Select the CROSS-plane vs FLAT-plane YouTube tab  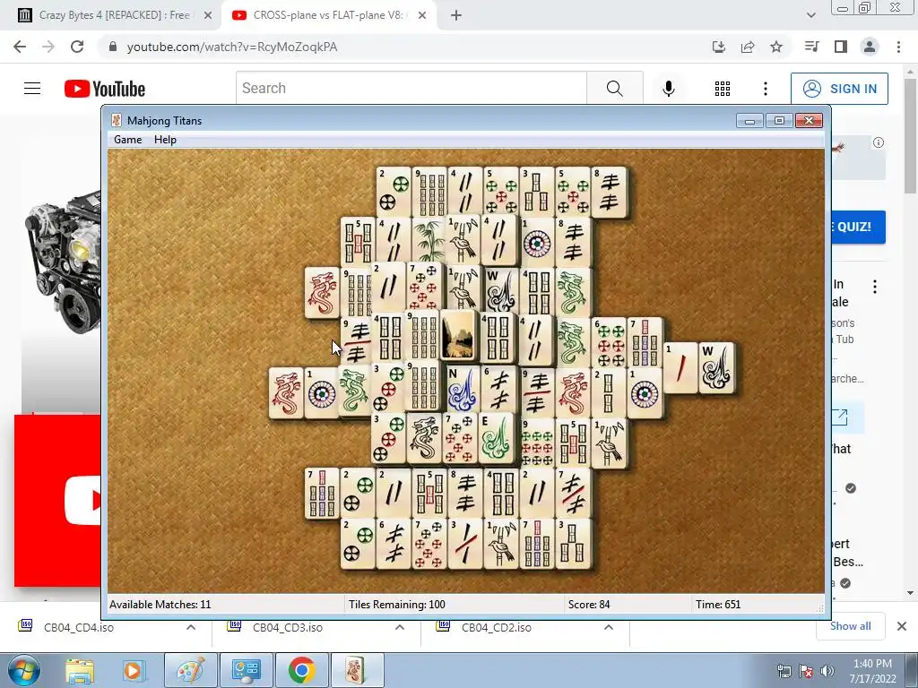coord(328,15)
